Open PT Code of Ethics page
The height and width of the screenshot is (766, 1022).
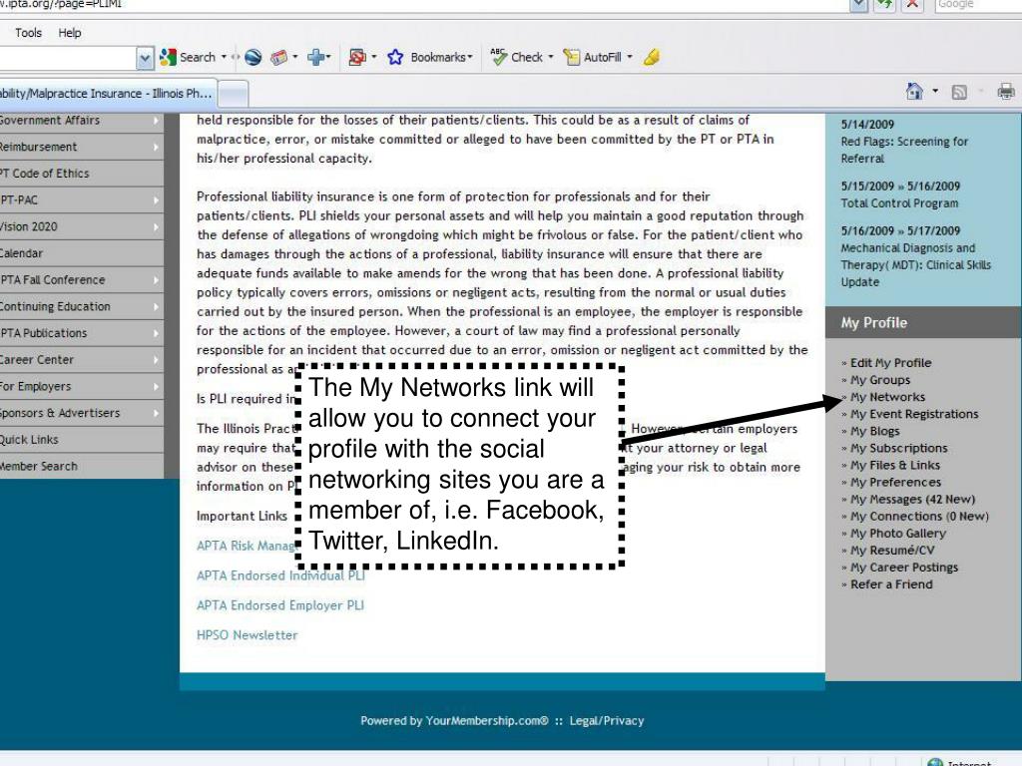(82, 174)
